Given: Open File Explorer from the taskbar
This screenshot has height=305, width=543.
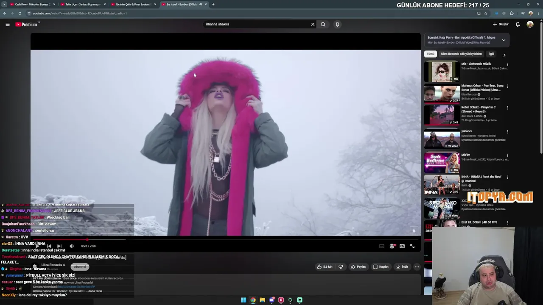Looking at the screenshot, I should 262,300.
